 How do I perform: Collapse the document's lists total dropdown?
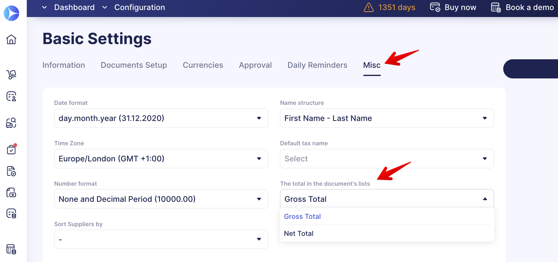tap(387, 199)
